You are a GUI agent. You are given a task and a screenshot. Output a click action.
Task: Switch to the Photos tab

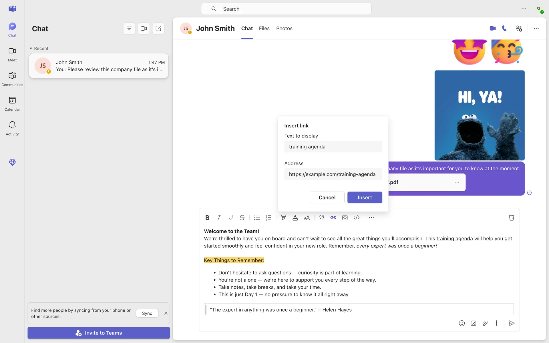[284, 28]
